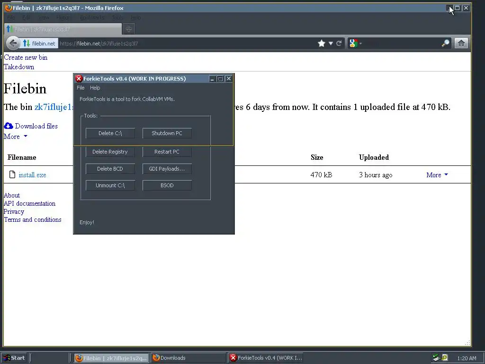The width and height of the screenshot is (485, 364).
Task: Click the network tray icon in system tray
Action: pyautogui.click(x=436, y=358)
